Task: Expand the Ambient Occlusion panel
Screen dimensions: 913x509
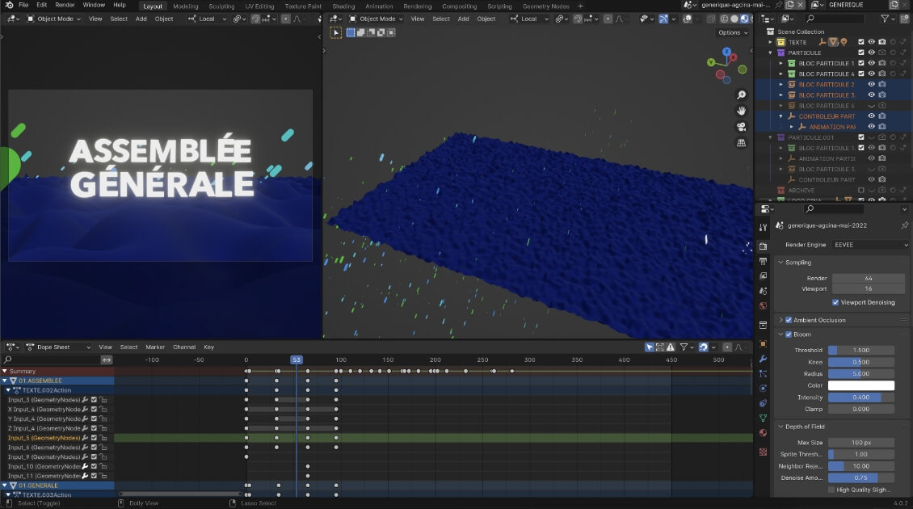Action: tap(780, 320)
